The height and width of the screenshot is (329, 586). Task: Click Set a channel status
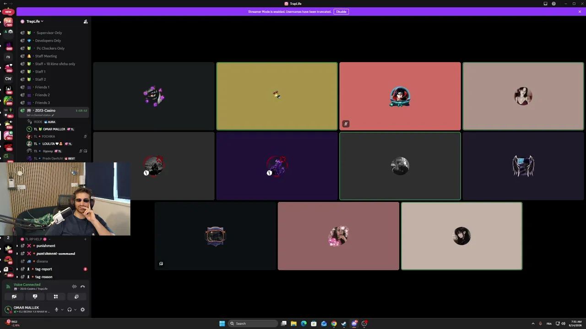[x=40, y=115]
